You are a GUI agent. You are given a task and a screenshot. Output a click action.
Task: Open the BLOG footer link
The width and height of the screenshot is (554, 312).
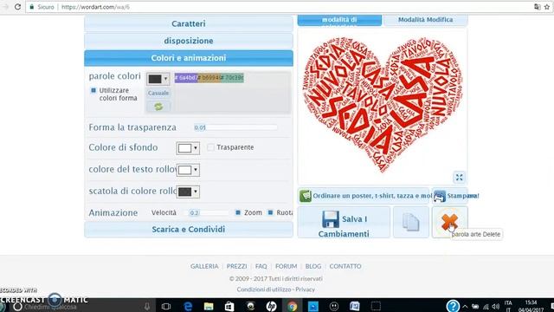pos(313,266)
